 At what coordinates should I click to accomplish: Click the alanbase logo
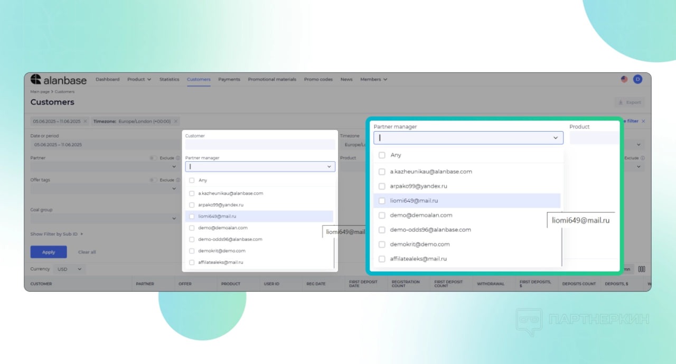(58, 80)
